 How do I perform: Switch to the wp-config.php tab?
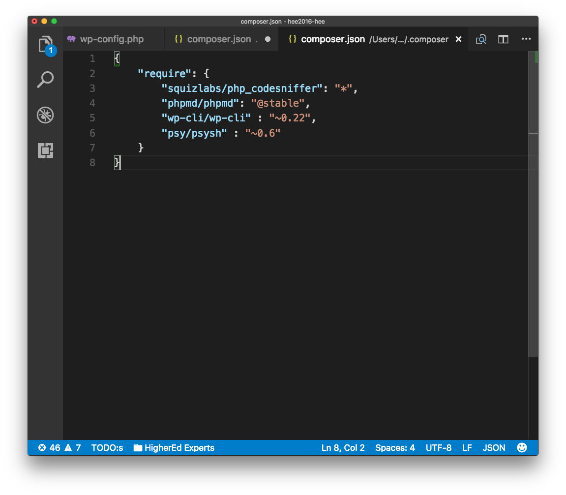coord(112,39)
